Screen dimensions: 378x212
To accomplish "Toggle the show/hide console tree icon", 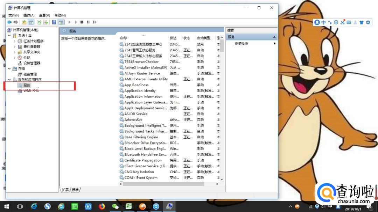I will pos(31,22).
